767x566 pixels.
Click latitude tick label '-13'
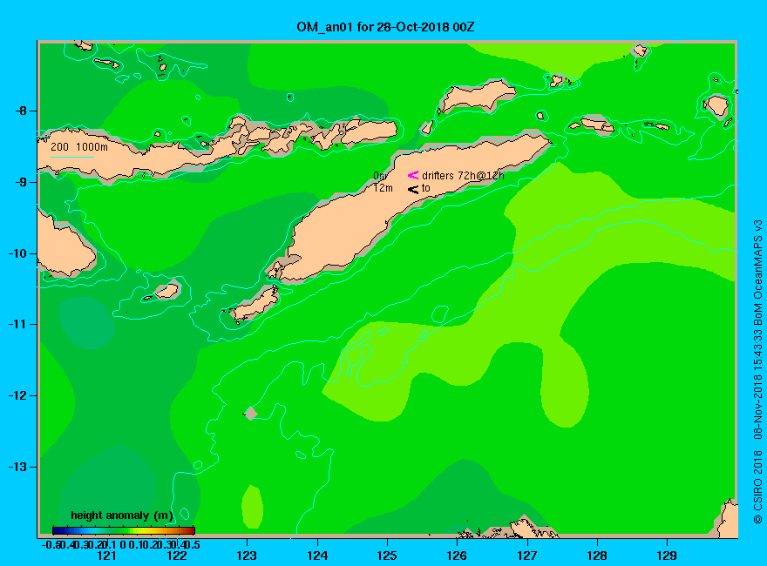(x=17, y=467)
